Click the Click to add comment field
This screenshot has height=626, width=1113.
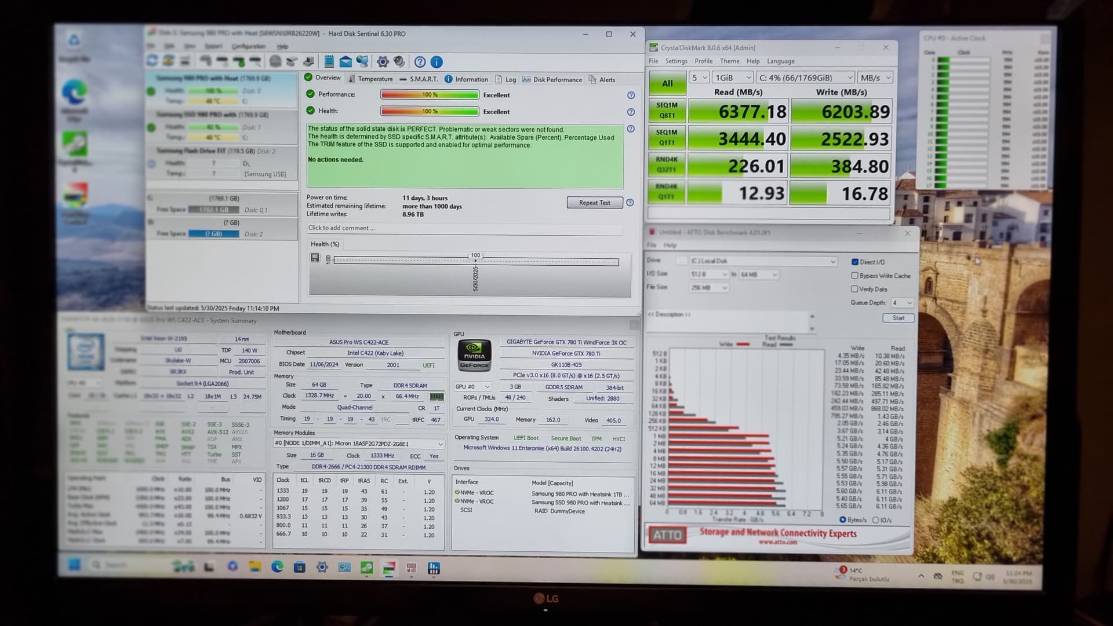point(464,228)
